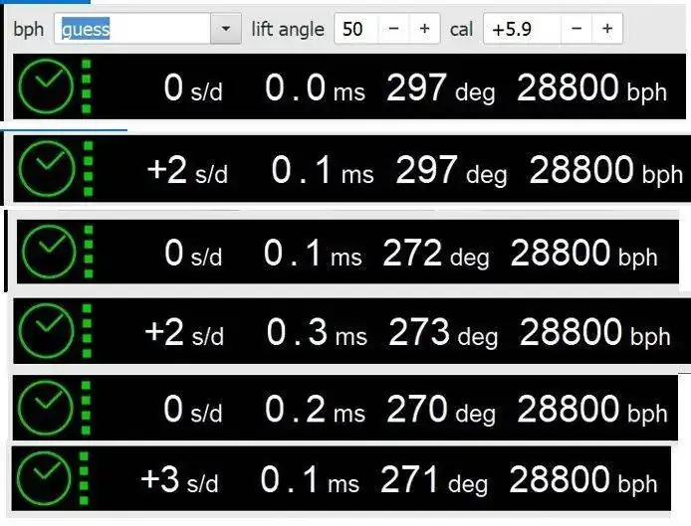691x526 pixels.
Task: Click the +3 s/d rate reading
Action: pos(181,480)
